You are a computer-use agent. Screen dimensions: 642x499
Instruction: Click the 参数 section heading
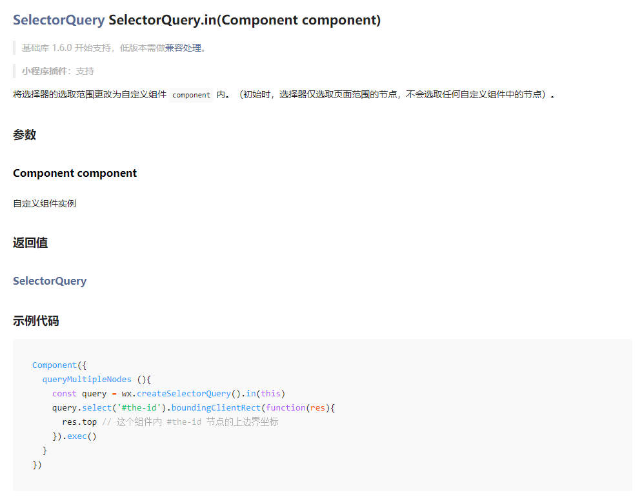click(x=25, y=135)
